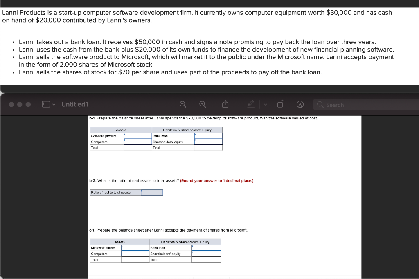Click c-1 'Liabilities & Shareholders' Equity' header

click(x=185, y=242)
